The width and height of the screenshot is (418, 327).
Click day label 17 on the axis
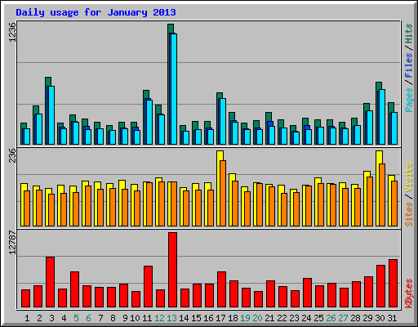[x=220, y=318]
